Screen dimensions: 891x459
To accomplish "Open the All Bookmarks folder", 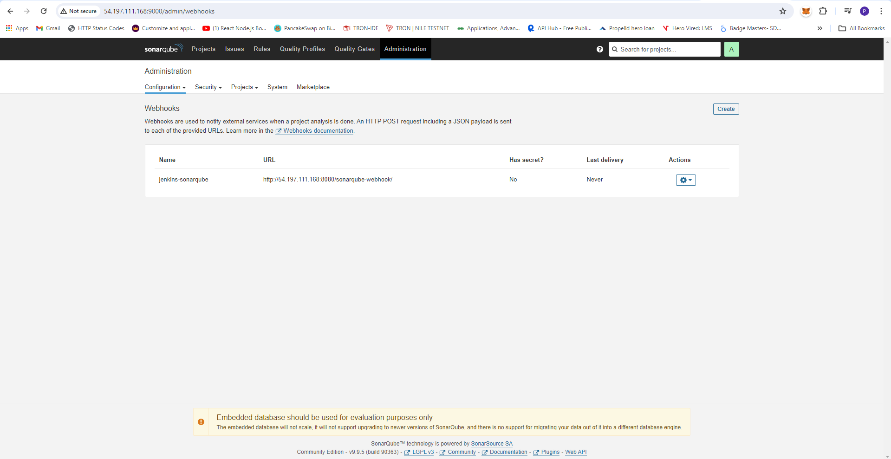I will (x=862, y=28).
